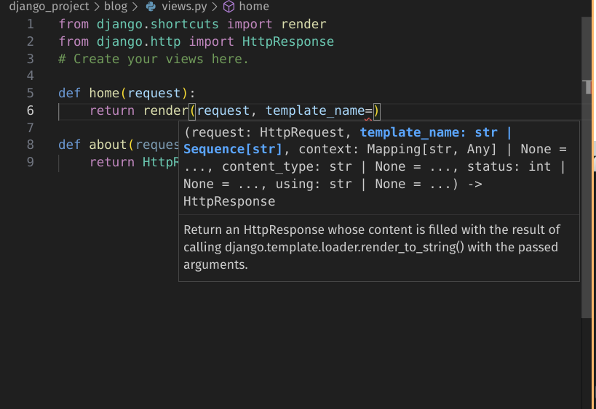Open the blog breadcrumb folder

(x=114, y=7)
